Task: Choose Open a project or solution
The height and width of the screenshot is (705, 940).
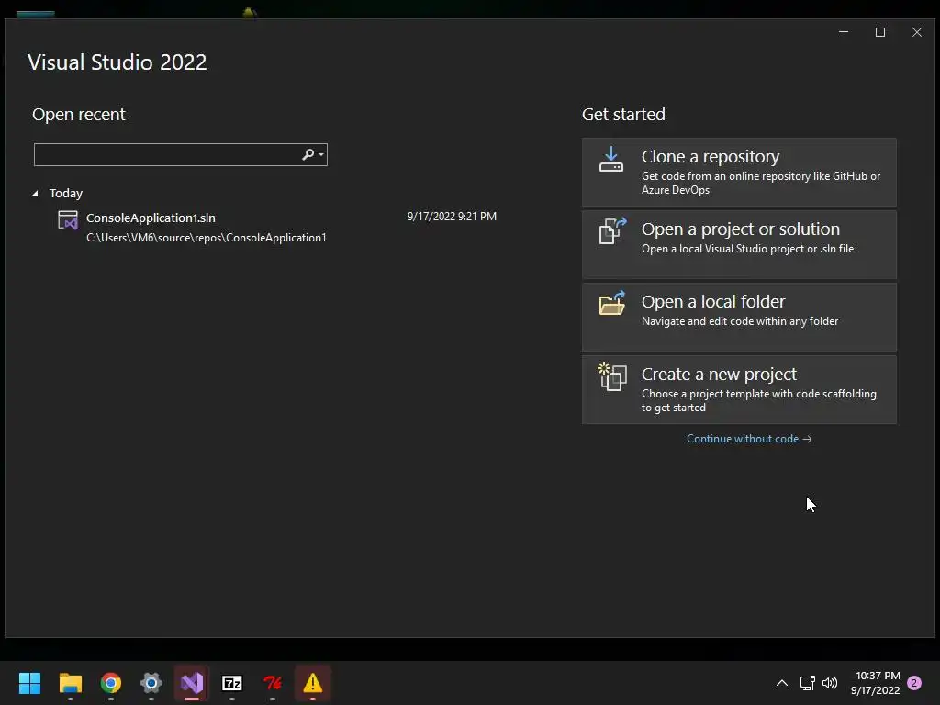Action: click(739, 244)
